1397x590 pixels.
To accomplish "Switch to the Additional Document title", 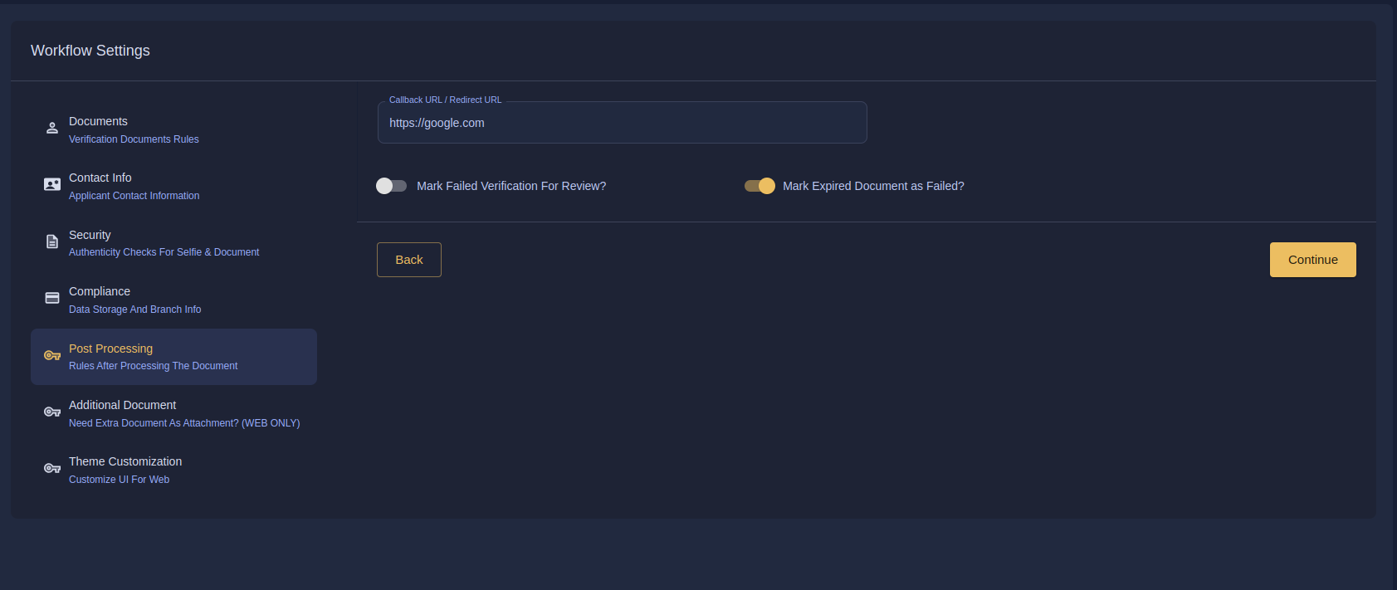I will click(122, 405).
